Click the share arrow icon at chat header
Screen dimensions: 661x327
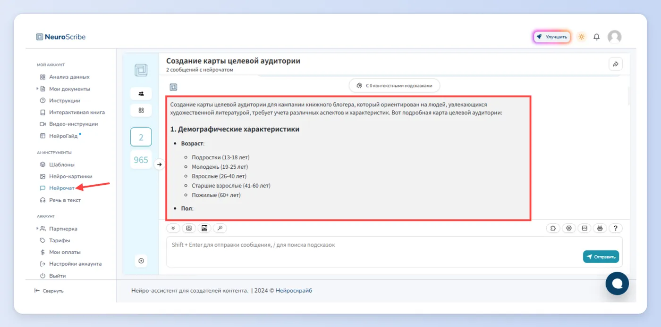point(616,64)
